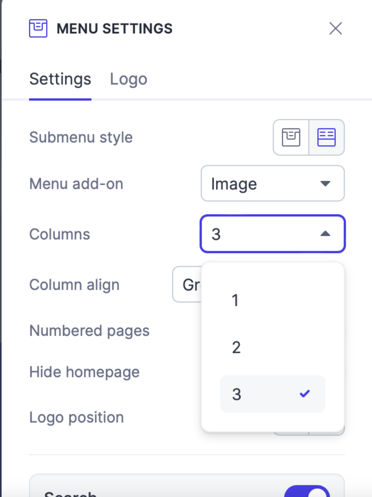
Task: Collapse the Columns dropdown using its arrow
Action: click(325, 234)
